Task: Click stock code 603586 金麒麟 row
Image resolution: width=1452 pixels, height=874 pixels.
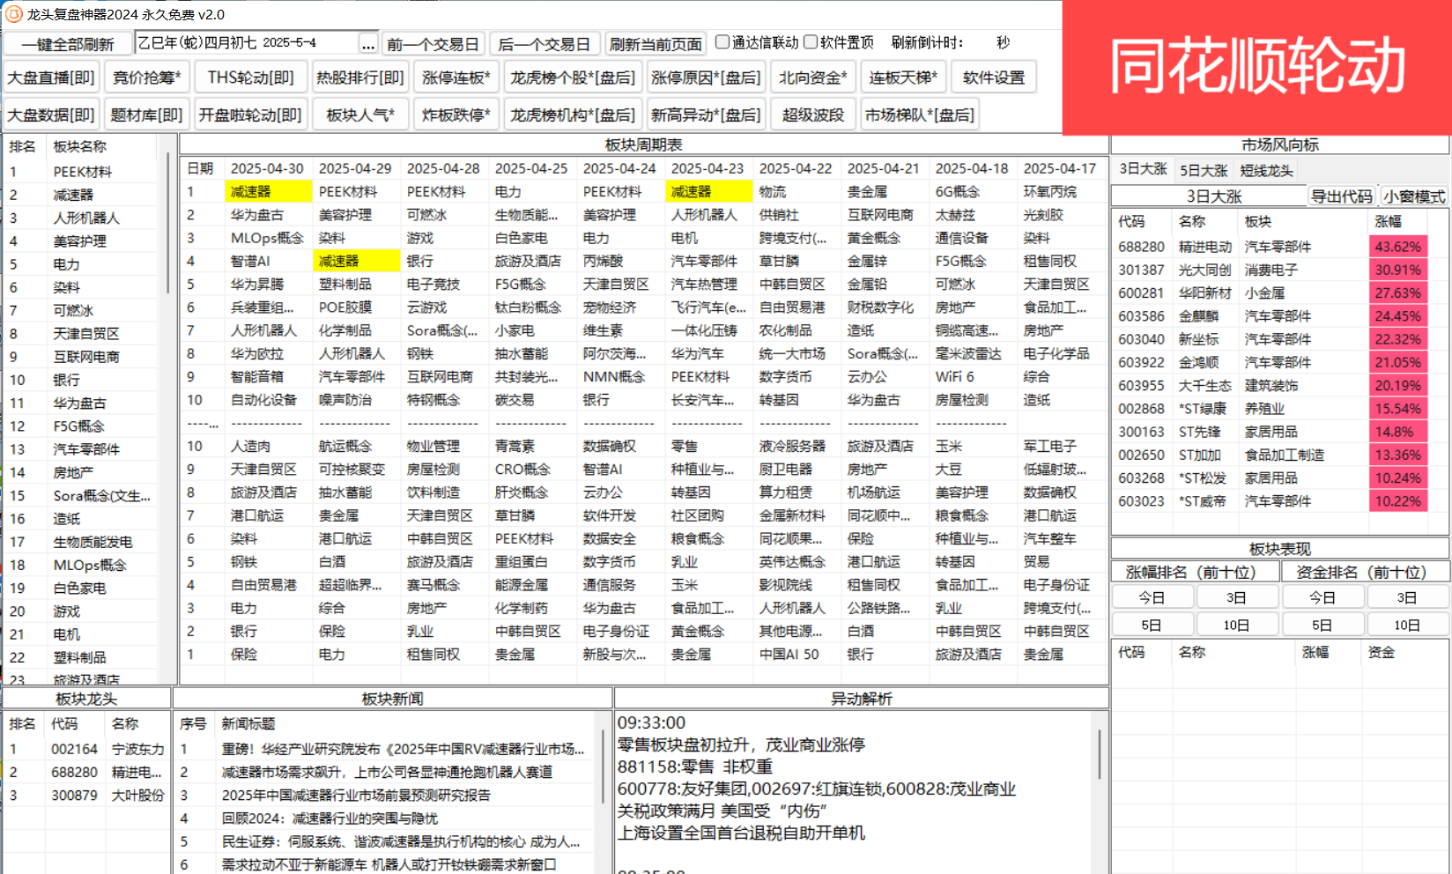Action: point(1270,315)
